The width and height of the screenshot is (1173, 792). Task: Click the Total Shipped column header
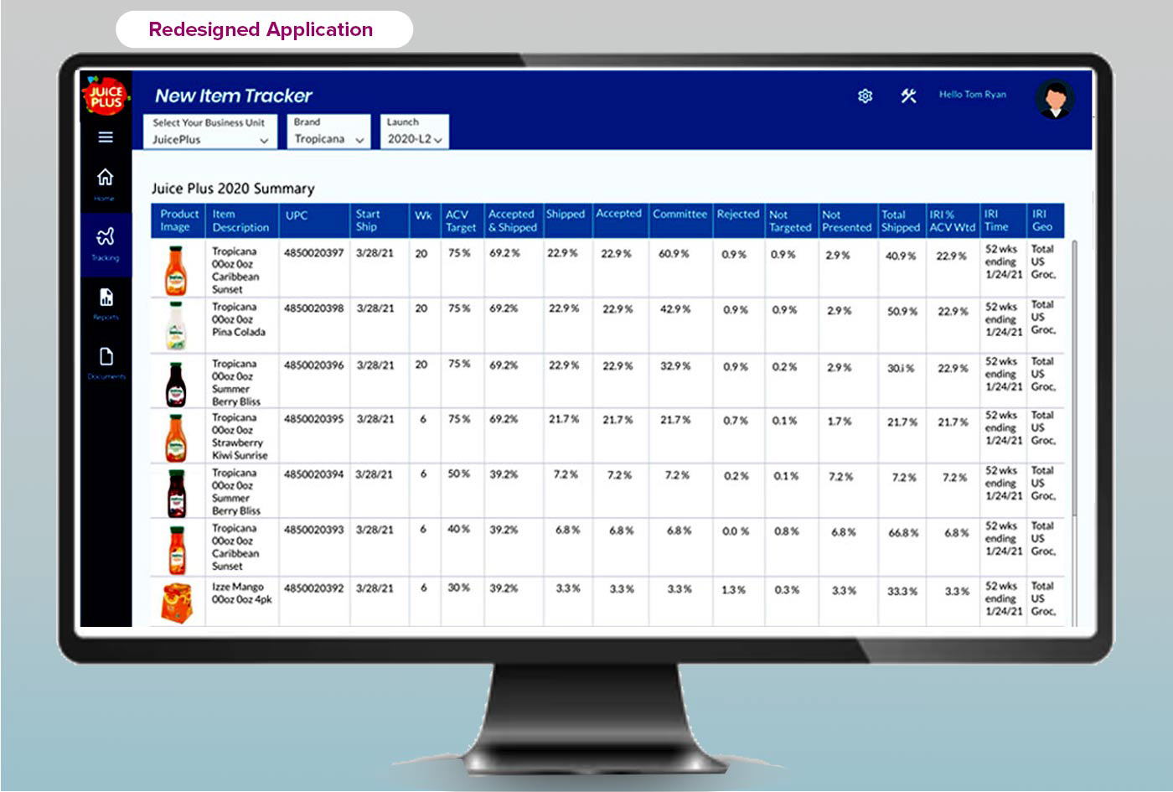[901, 221]
